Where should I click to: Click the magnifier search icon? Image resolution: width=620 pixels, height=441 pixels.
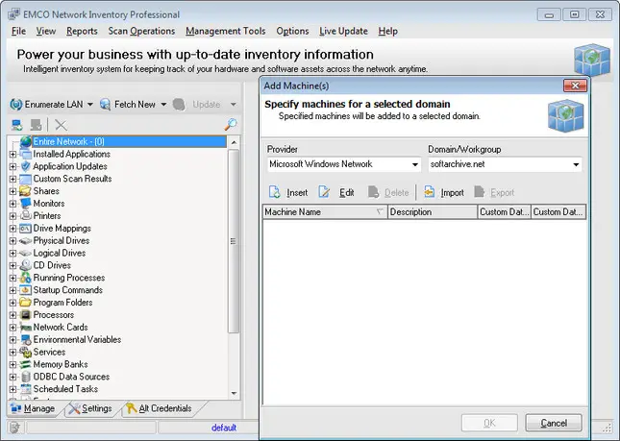231,125
